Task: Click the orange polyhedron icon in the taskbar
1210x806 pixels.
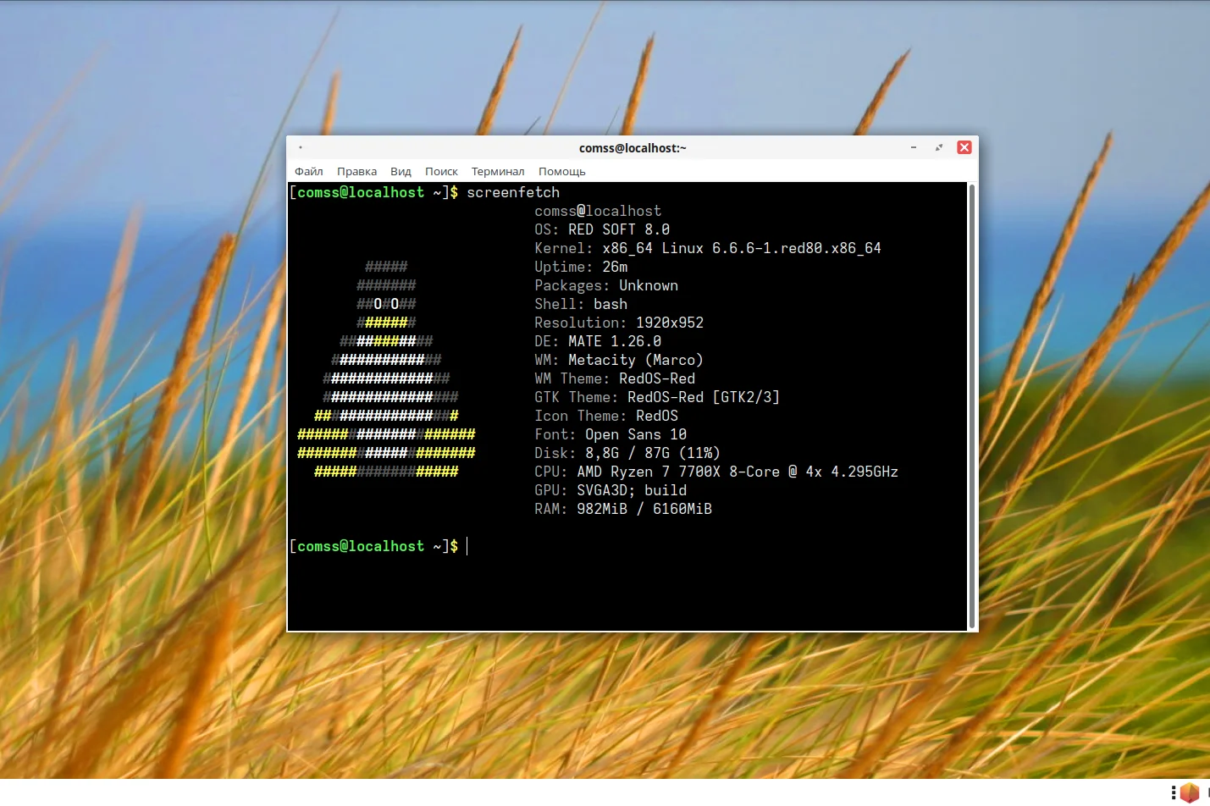Action: coord(1189,792)
